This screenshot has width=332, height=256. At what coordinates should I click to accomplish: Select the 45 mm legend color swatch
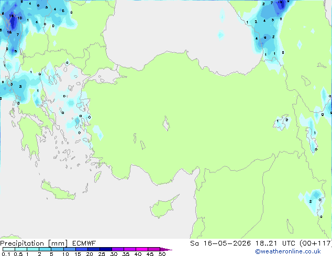click(x=154, y=249)
